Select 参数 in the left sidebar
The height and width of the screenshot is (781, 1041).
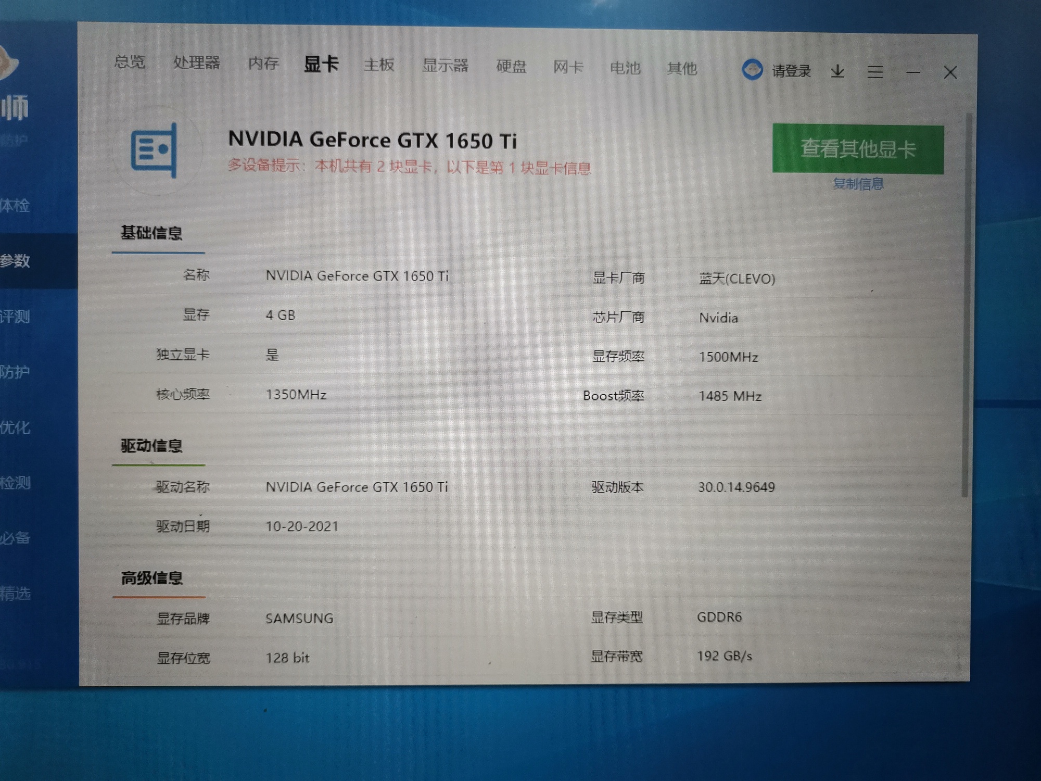pyautogui.click(x=15, y=261)
